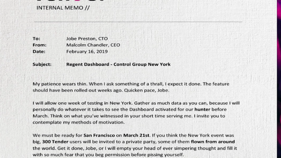Click the bold word "hunter"

click(202, 109)
